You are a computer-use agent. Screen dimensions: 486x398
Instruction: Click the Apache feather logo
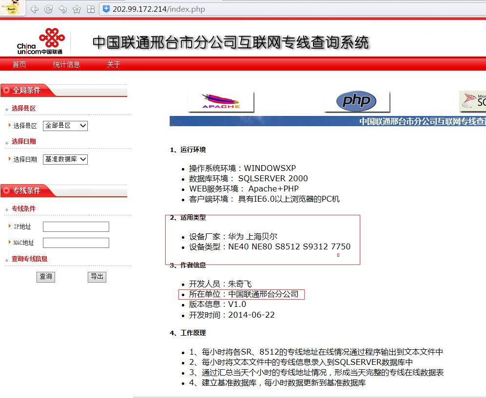(221, 101)
